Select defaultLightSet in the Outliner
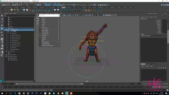Image resolution: width=169 pixels, height=95 pixels. [13, 58]
